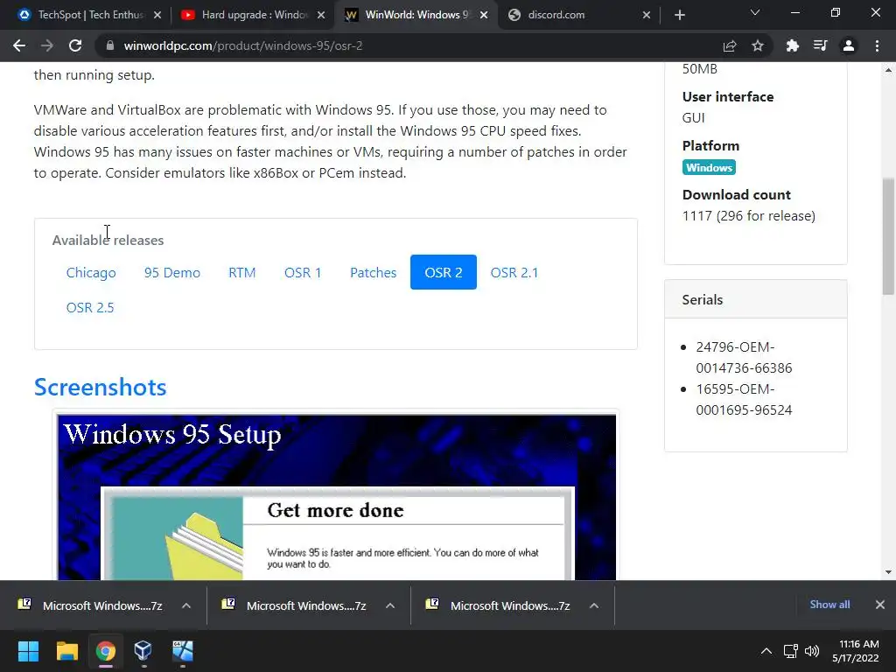896x672 pixels.
Task: Close the TechSpot tab
Action: (157, 15)
